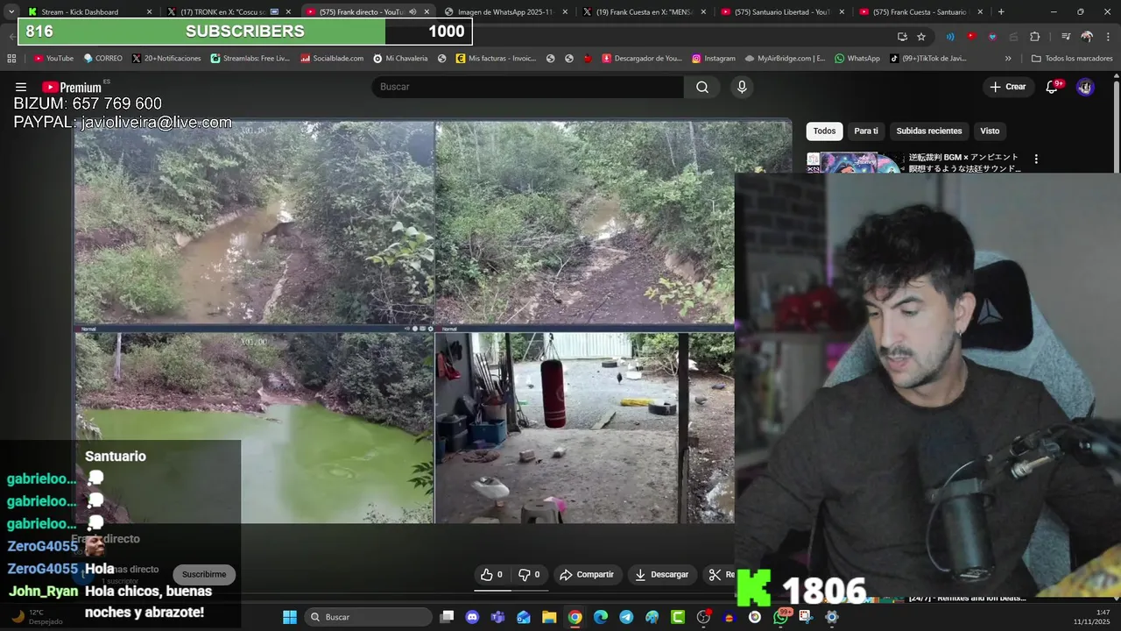
Task: Open the YouTube account avatar menu
Action: coord(1085,87)
